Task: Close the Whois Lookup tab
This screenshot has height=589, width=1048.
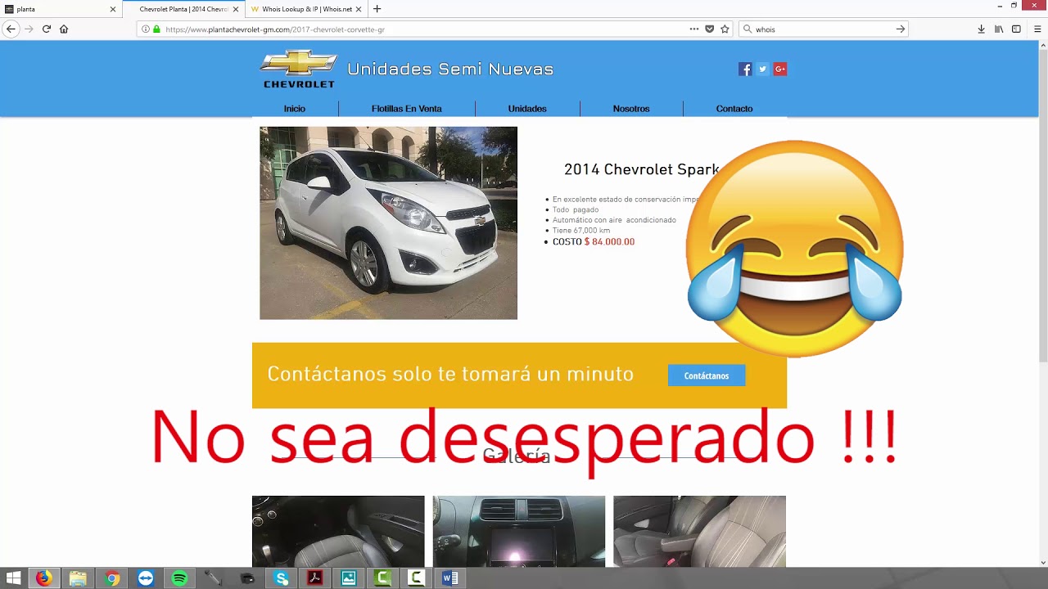Action: tap(359, 9)
